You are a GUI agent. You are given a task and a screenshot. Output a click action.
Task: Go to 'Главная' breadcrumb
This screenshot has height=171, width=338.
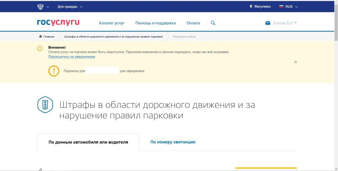(49, 37)
